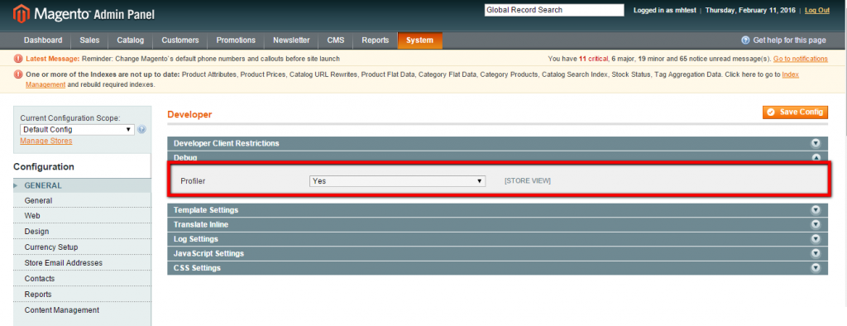
Task: Open the Customers menu
Action: pos(179,40)
